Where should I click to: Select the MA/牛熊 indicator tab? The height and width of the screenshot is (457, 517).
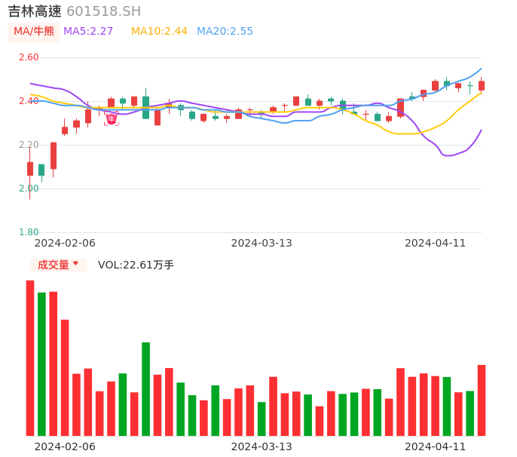(34, 32)
